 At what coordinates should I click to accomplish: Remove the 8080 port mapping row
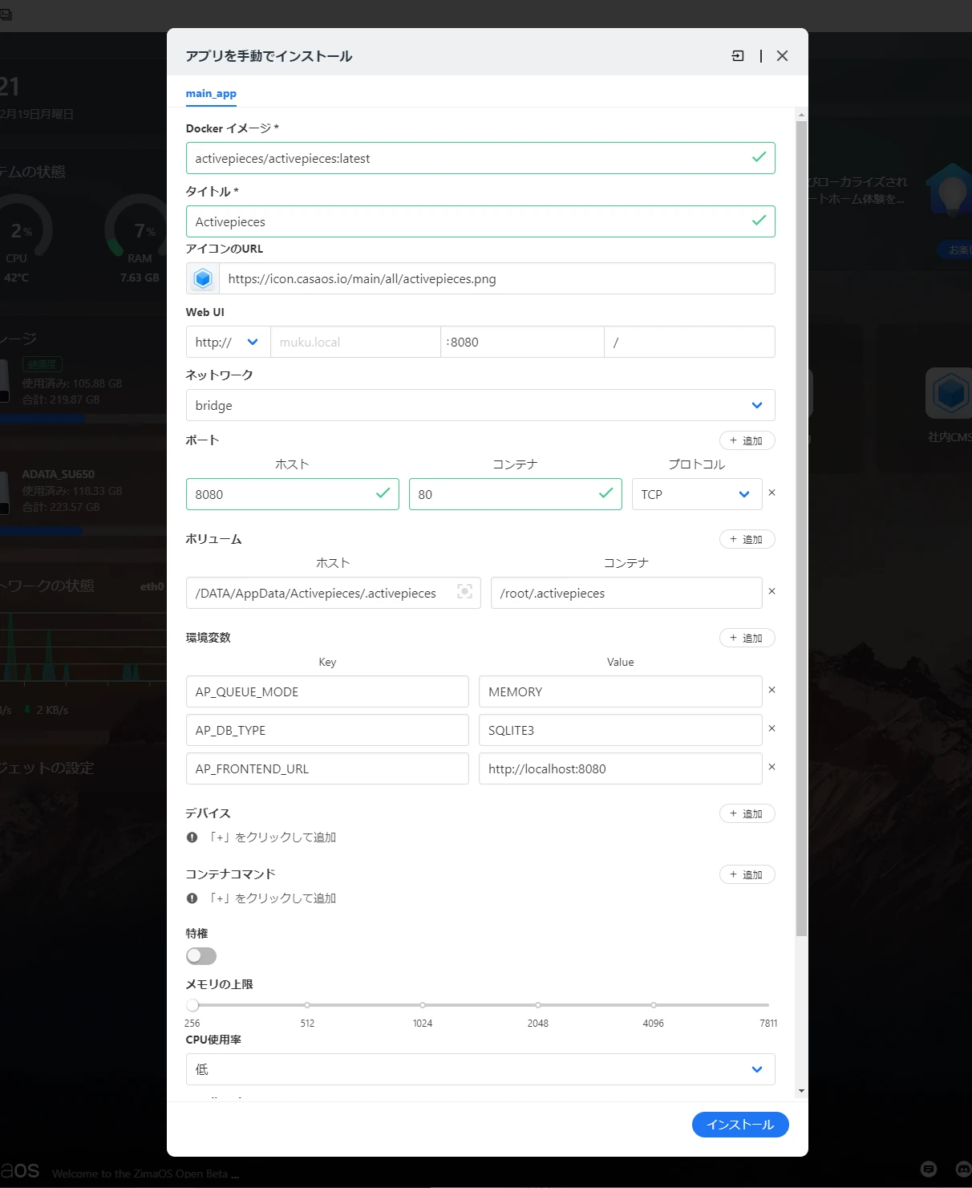click(x=772, y=493)
